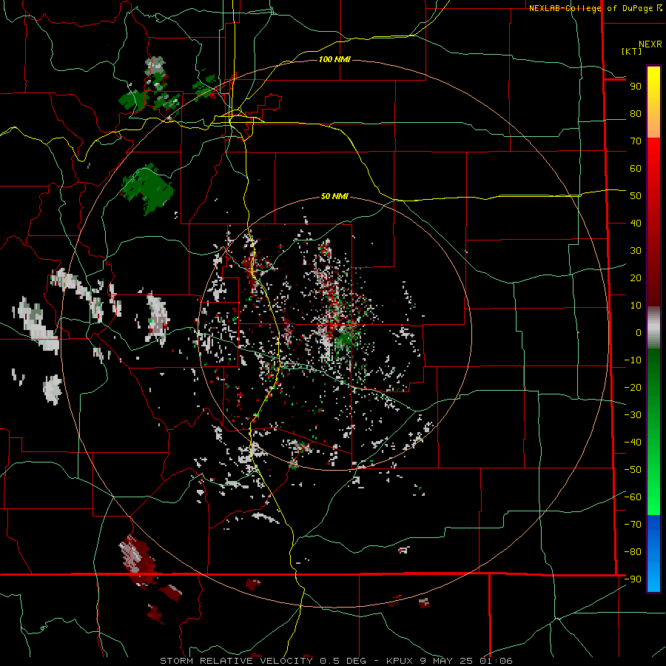Click the 50 value on velocity scale
The width and height of the screenshot is (666, 666).
coord(636,196)
